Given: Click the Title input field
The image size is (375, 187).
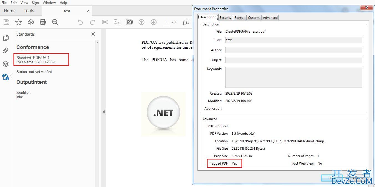Looking at the screenshot, I should click(x=294, y=40).
